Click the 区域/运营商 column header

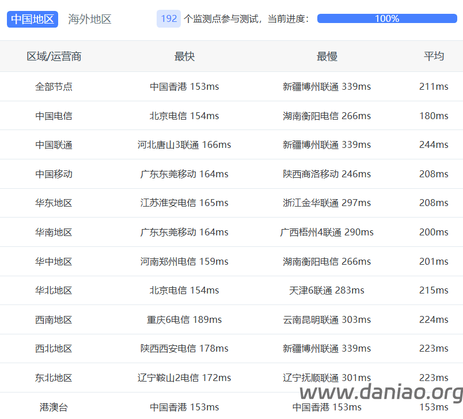click(x=54, y=56)
